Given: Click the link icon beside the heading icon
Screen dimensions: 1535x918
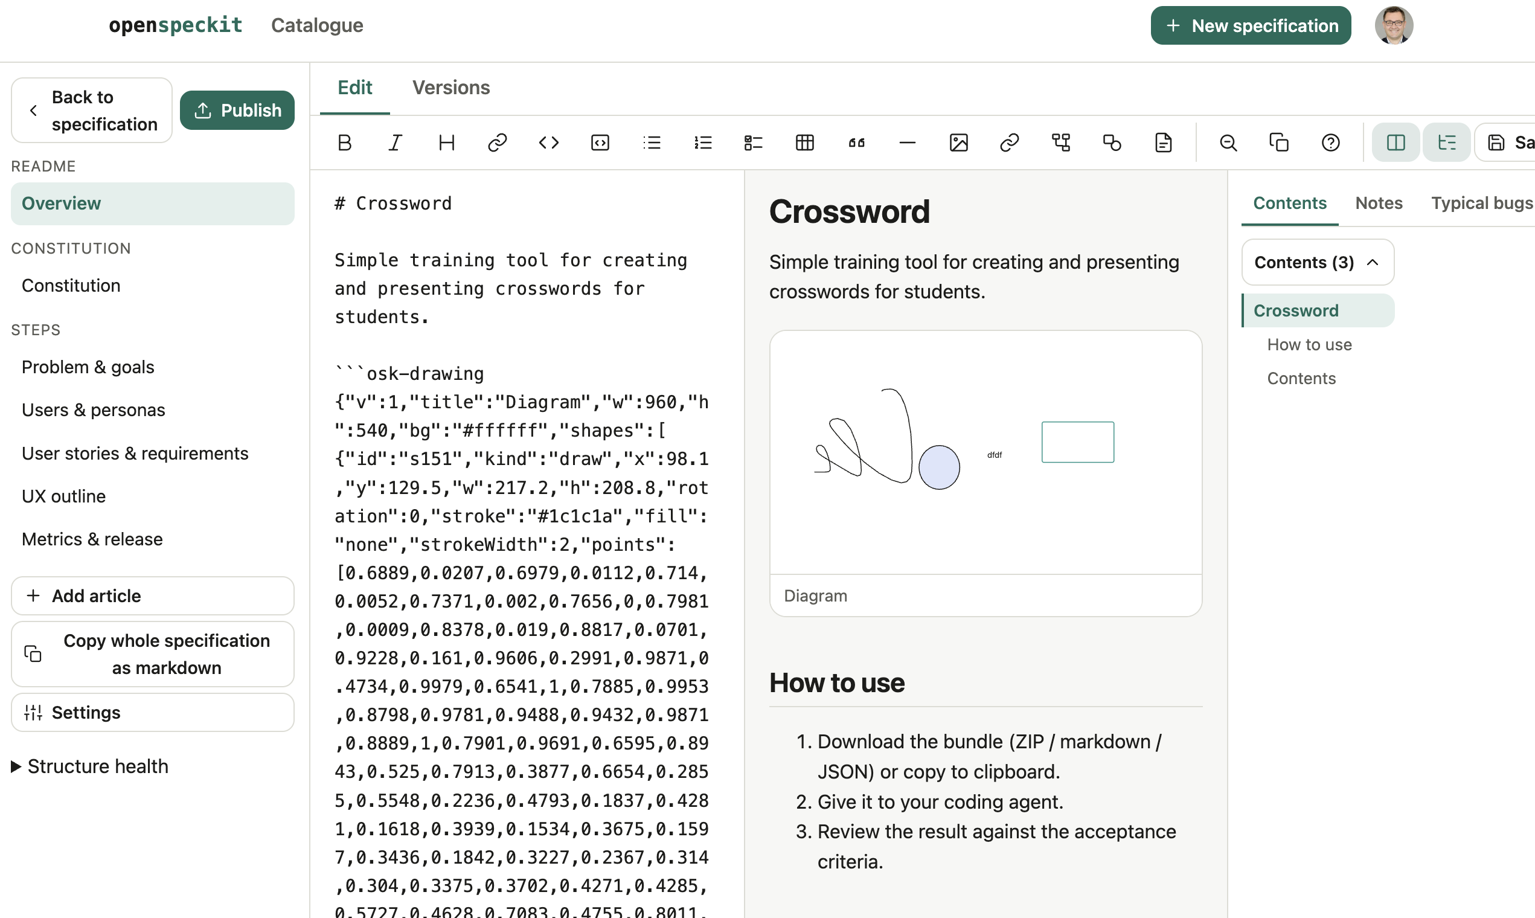Looking at the screenshot, I should pos(497,143).
